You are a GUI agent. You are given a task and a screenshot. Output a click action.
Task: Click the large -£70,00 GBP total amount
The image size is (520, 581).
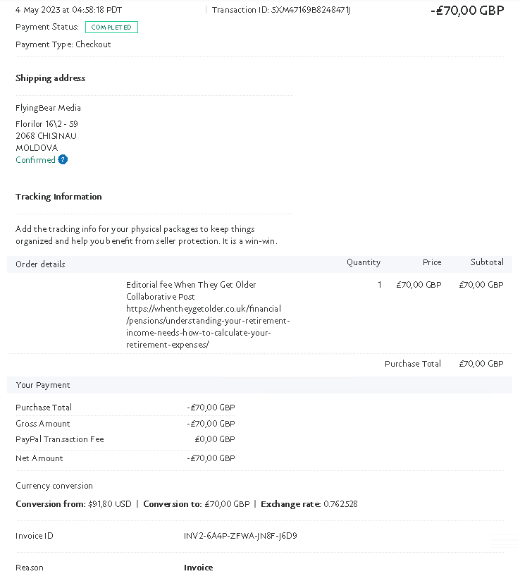tap(467, 11)
